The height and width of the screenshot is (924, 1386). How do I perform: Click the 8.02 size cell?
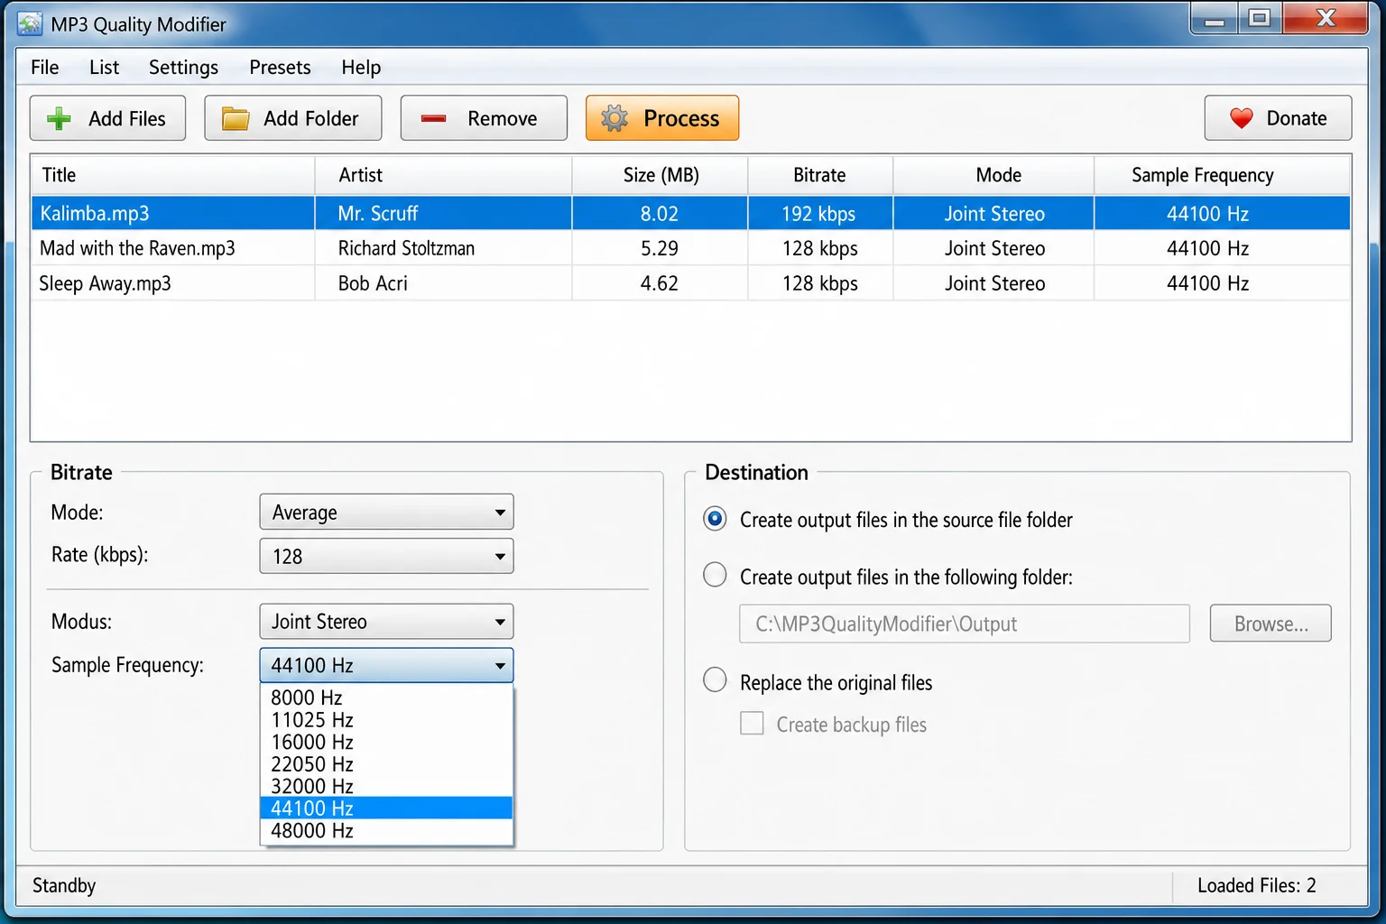(660, 214)
